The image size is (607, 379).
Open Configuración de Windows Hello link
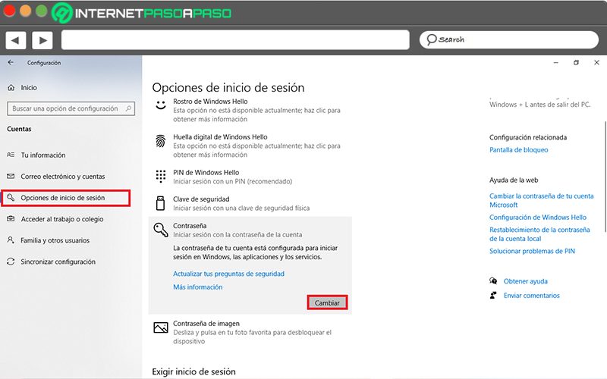pyautogui.click(x=538, y=217)
